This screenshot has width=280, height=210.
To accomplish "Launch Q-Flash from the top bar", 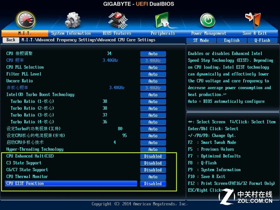I will 262,40.
